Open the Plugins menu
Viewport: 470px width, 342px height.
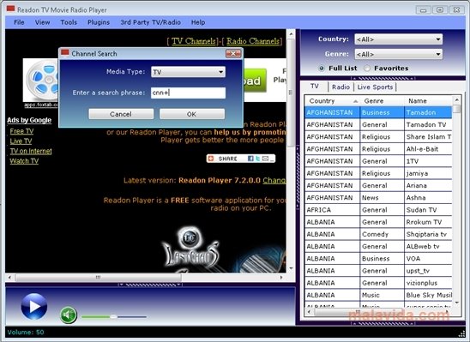coord(99,22)
